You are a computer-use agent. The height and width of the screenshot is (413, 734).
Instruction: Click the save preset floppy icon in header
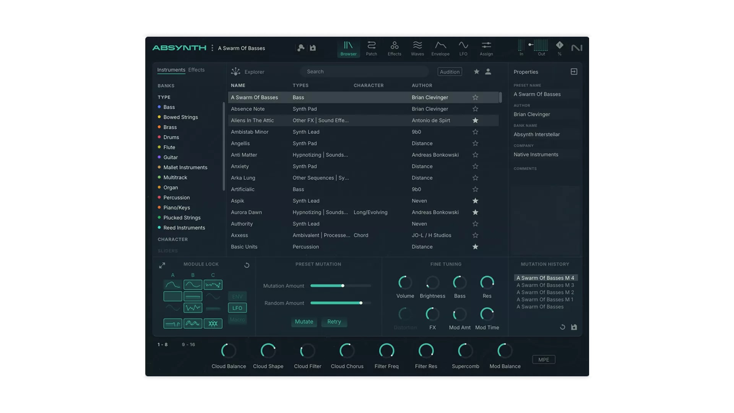(x=313, y=48)
